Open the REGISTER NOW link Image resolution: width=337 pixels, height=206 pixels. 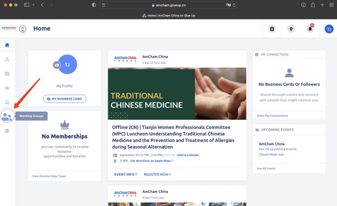157,174
